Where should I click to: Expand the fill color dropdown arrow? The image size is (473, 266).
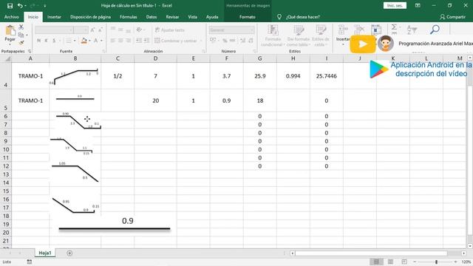[x=89, y=41]
